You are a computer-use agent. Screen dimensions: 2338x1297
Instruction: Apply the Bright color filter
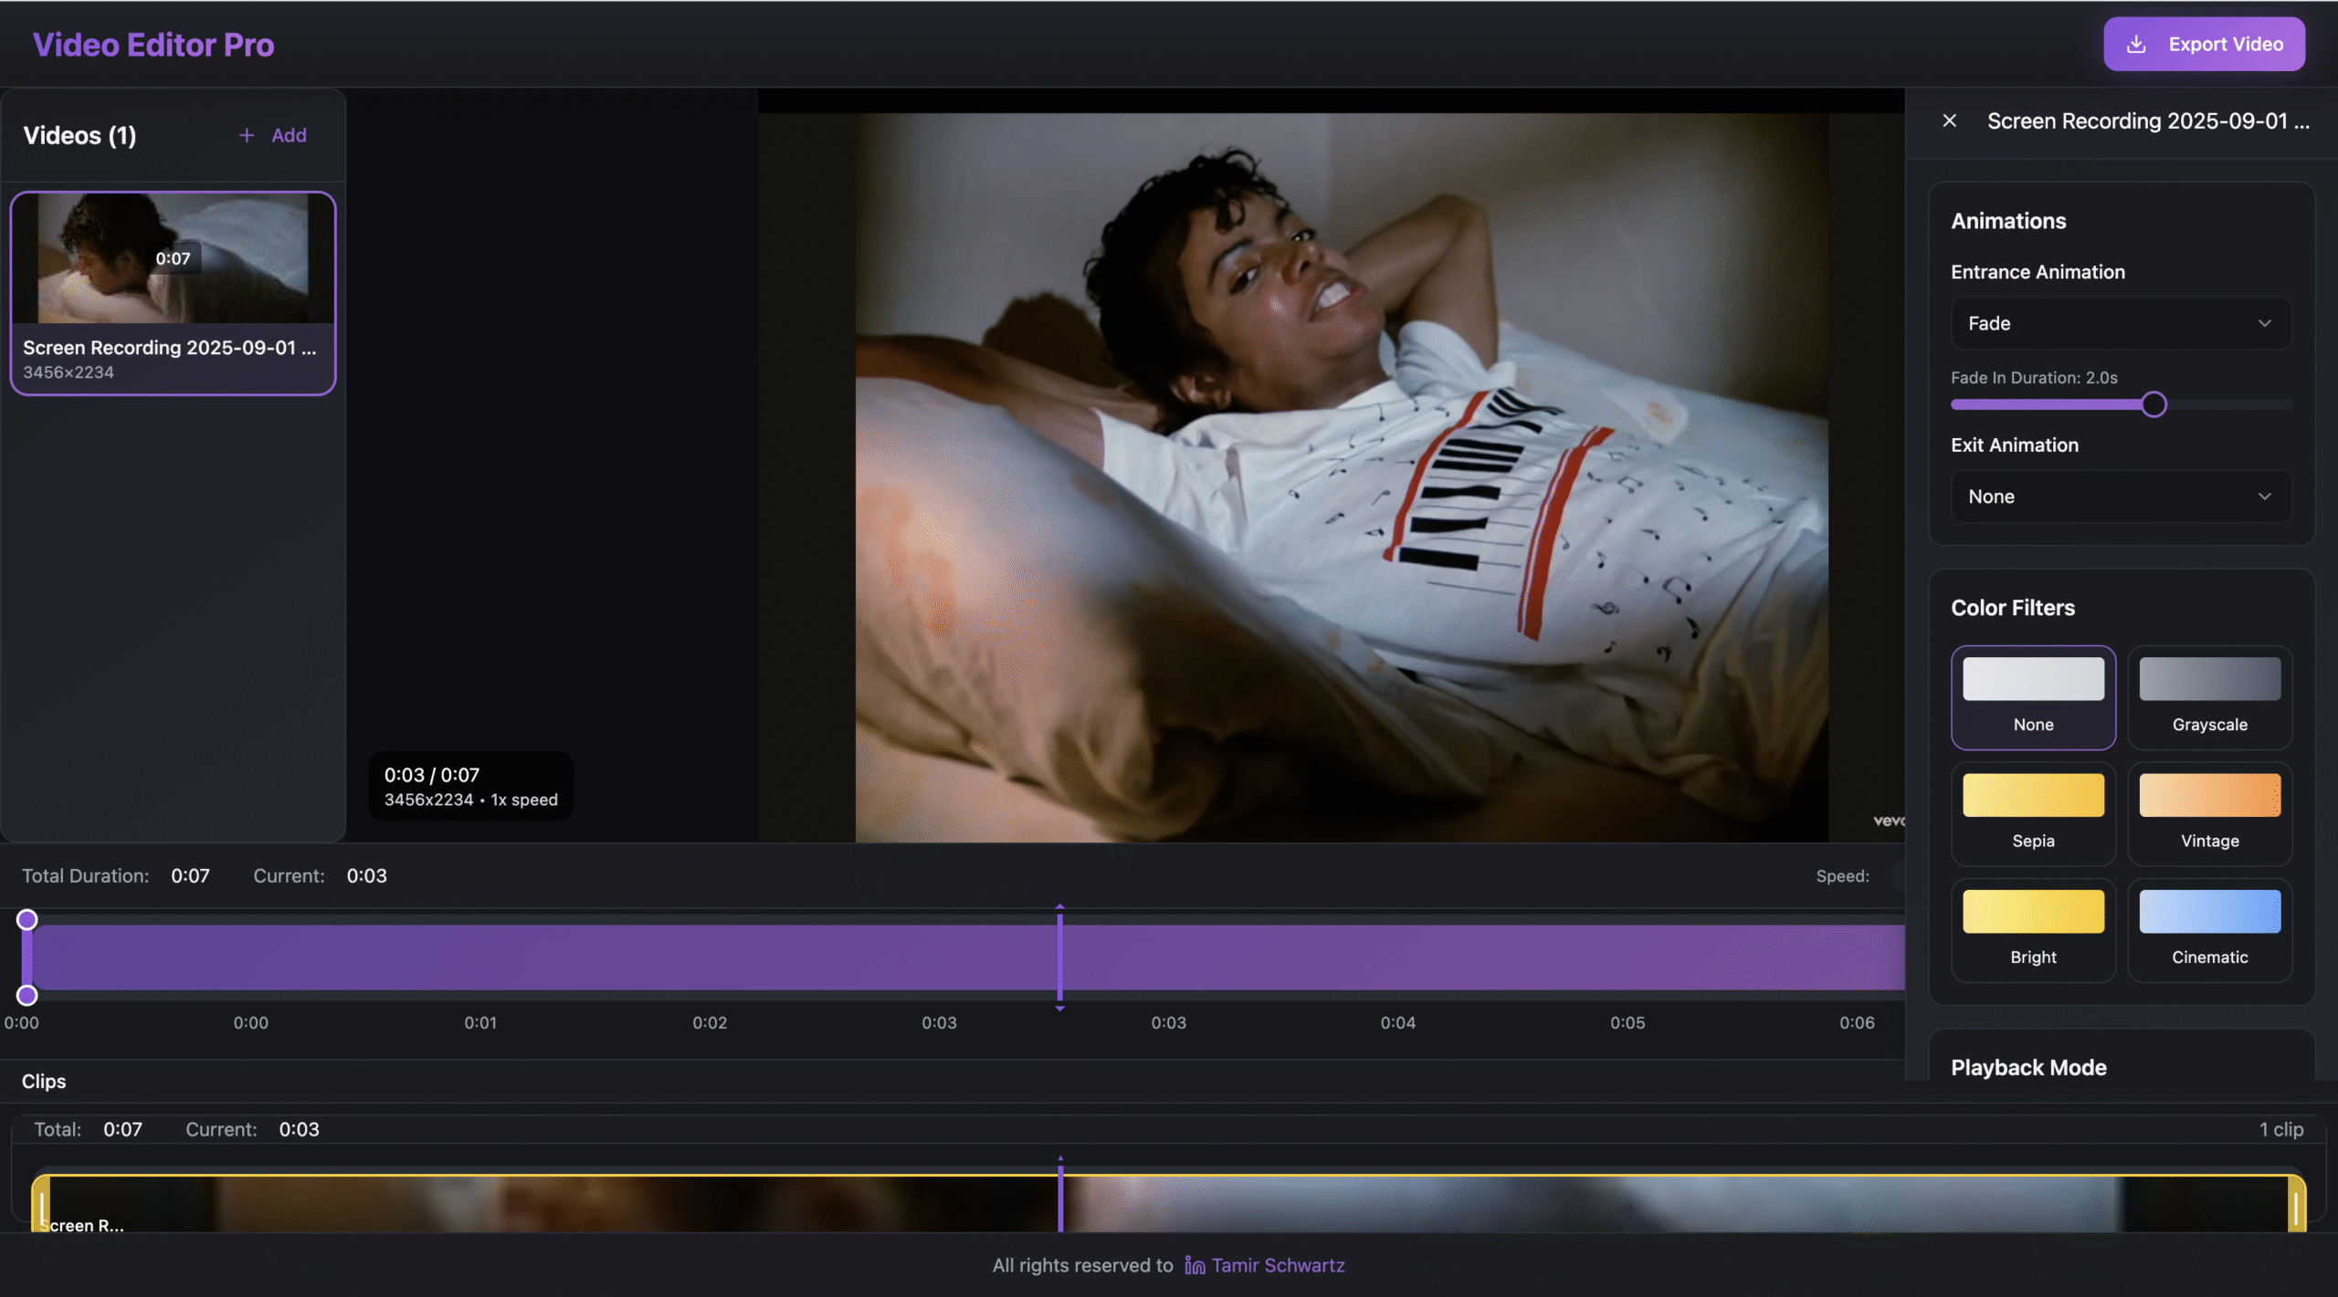point(2033,930)
